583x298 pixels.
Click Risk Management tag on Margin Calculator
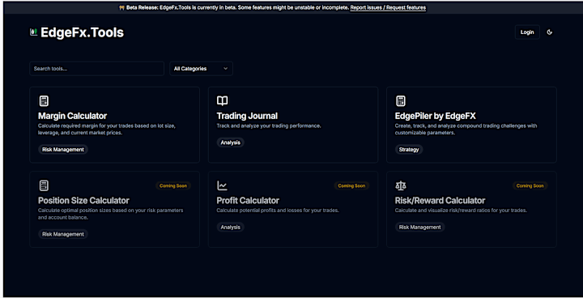tap(63, 150)
